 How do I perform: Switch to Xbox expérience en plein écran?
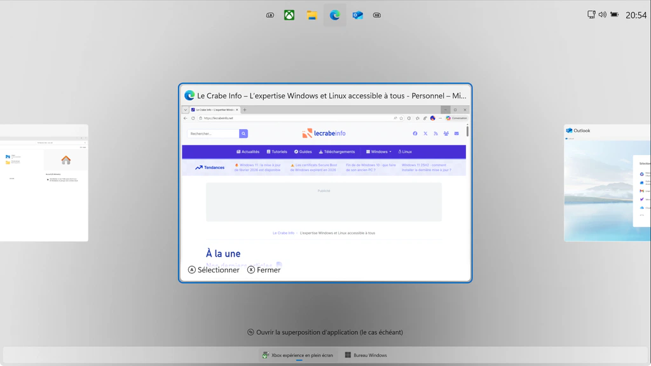click(298, 355)
